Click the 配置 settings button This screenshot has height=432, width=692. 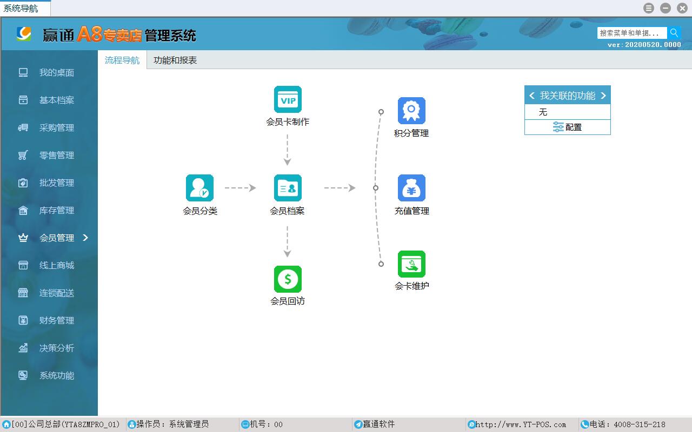(567, 127)
